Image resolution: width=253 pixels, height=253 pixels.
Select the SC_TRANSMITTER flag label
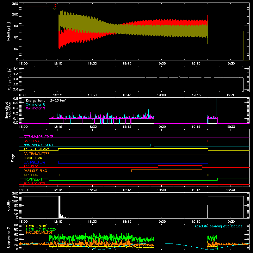coord(37,154)
